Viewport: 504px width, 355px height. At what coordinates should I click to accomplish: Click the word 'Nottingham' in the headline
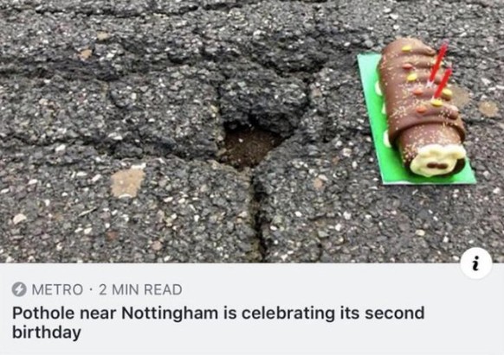point(170,314)
